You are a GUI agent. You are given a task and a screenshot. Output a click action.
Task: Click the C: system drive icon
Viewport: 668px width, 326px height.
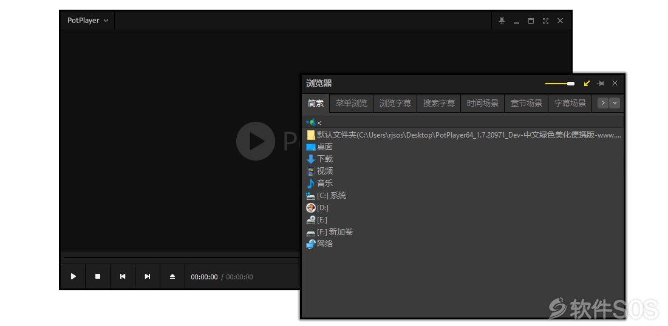click(x=311, y=196)
